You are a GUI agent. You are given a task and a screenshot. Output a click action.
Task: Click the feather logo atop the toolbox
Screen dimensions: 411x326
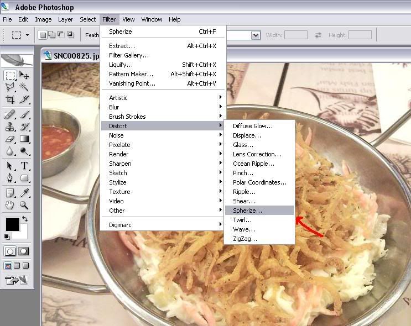(17, 60)
